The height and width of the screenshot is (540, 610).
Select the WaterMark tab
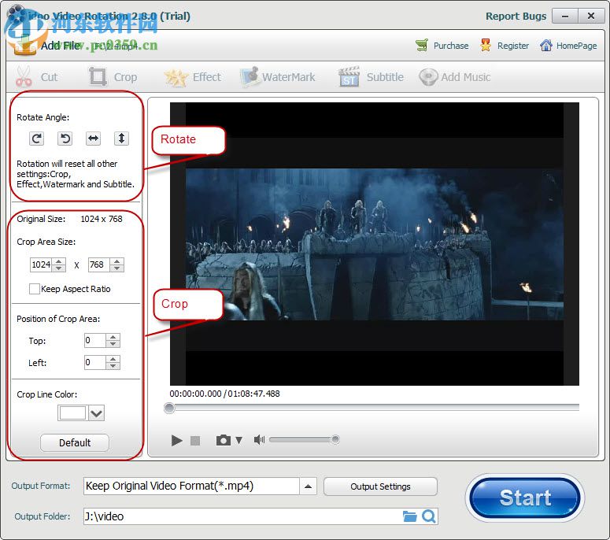tap(278, 77)
